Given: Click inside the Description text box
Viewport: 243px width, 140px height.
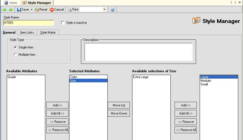Looking at the screenshot, I should [138, 52].
